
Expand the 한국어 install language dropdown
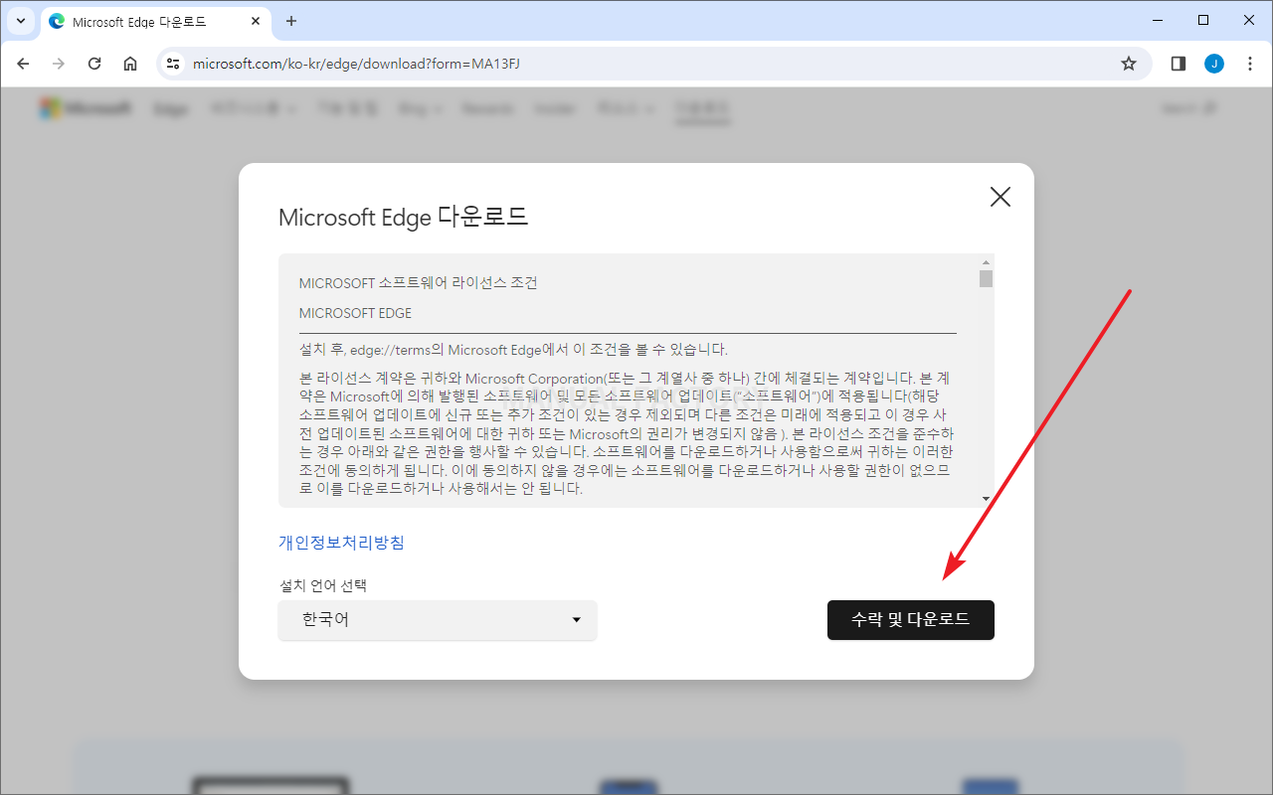click(x=438, y=620)
